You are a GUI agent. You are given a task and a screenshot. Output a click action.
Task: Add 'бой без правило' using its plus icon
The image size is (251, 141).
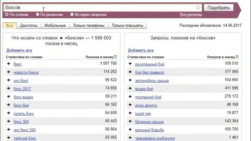[130, 72]
